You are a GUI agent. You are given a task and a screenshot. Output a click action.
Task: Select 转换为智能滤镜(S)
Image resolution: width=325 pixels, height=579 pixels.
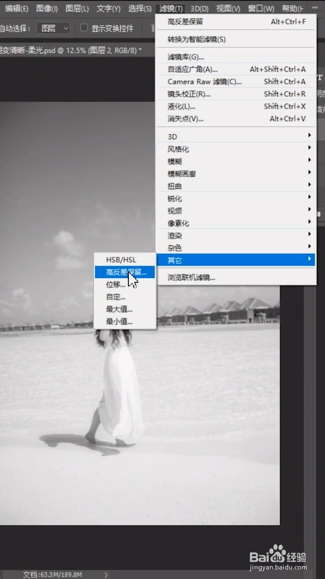pyautogui.click(x=236, y=39)
